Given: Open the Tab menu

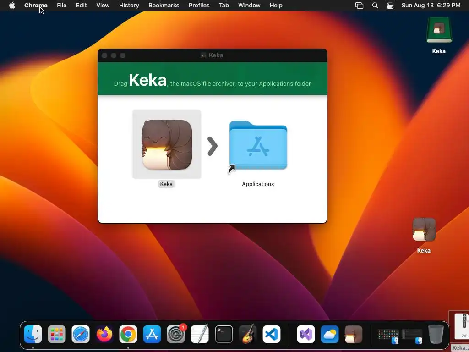Looking at the screenshot, I should [x=224, y=5].
